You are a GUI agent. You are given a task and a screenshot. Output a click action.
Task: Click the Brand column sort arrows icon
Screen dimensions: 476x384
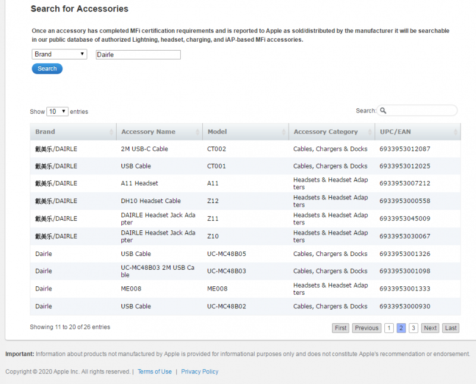pyautogui.click(x=111, y=132)
